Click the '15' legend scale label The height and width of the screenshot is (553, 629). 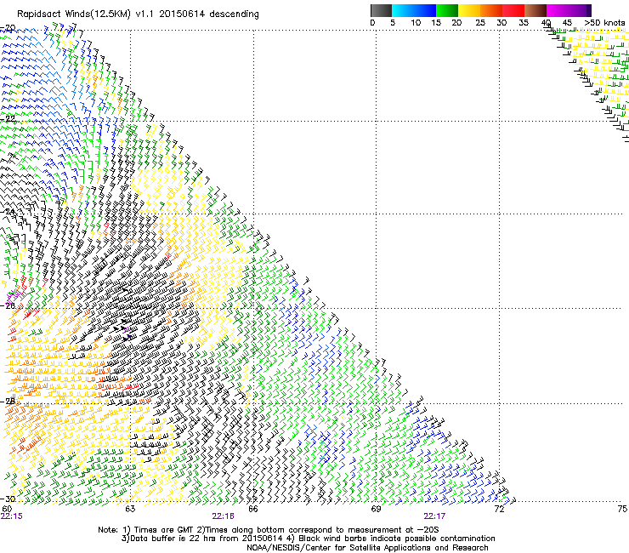pos(436,23)
